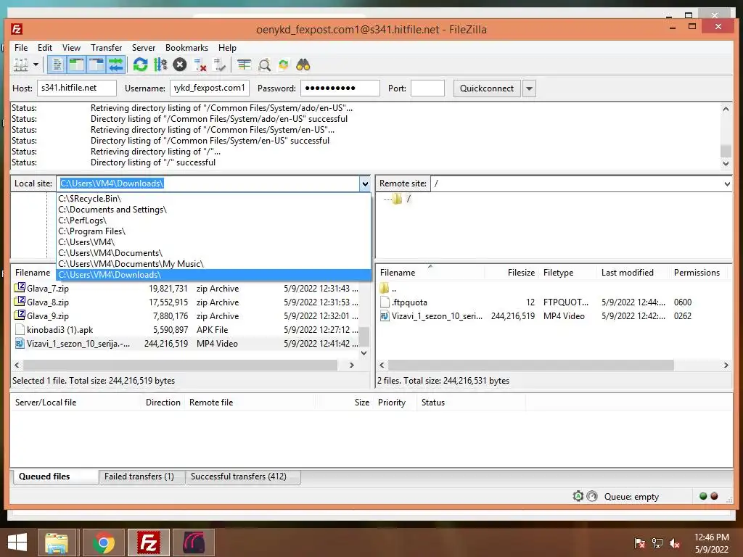Screen dimensions: 743x557
Task: Open the directory listing filters dialog
Action: pyautogui.click(x=244, y=65)
